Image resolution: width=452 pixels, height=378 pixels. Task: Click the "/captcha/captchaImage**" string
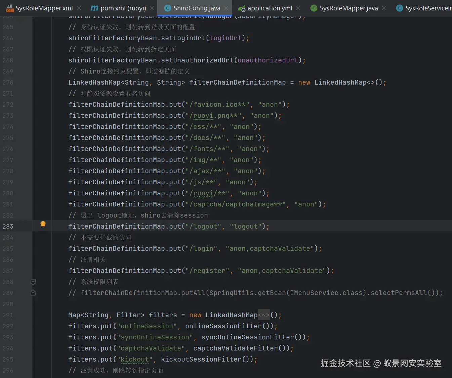pos(236,204)
